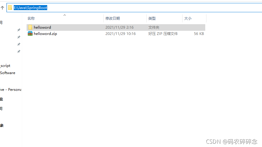This screenshot has height=147, width=262.
Task: Click the folder icon in address bar
Action: point(10,7)
